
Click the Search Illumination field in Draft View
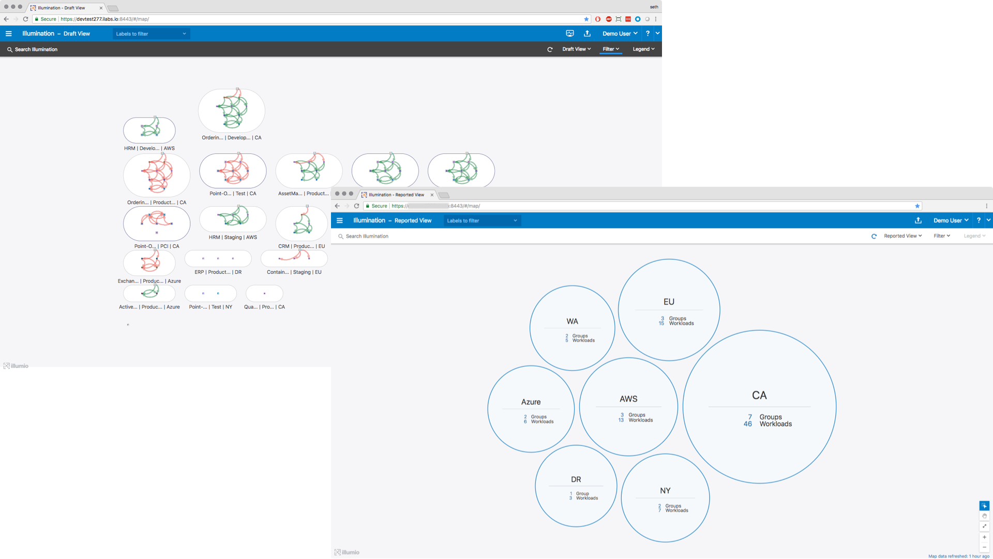[x=36, y=50]
